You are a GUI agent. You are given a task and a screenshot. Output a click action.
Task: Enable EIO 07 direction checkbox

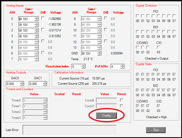174,32
